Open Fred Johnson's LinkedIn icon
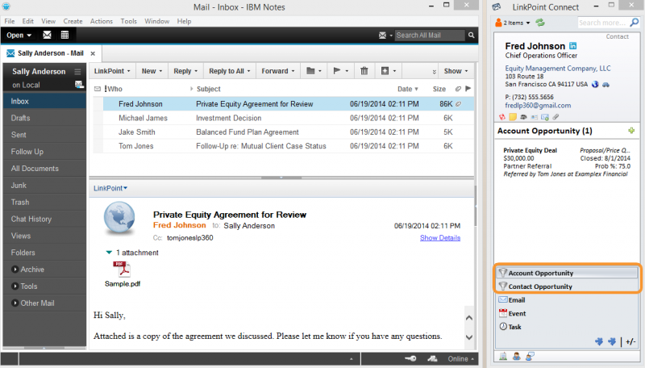This screenshot has width=645, height=368. pyautogui.click(x=572, y=46)
